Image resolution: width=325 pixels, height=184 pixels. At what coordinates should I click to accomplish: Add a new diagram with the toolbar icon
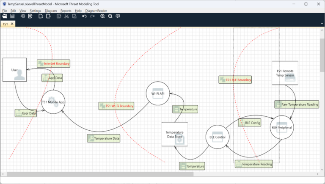pyautogui.click(x=41, y=16)
